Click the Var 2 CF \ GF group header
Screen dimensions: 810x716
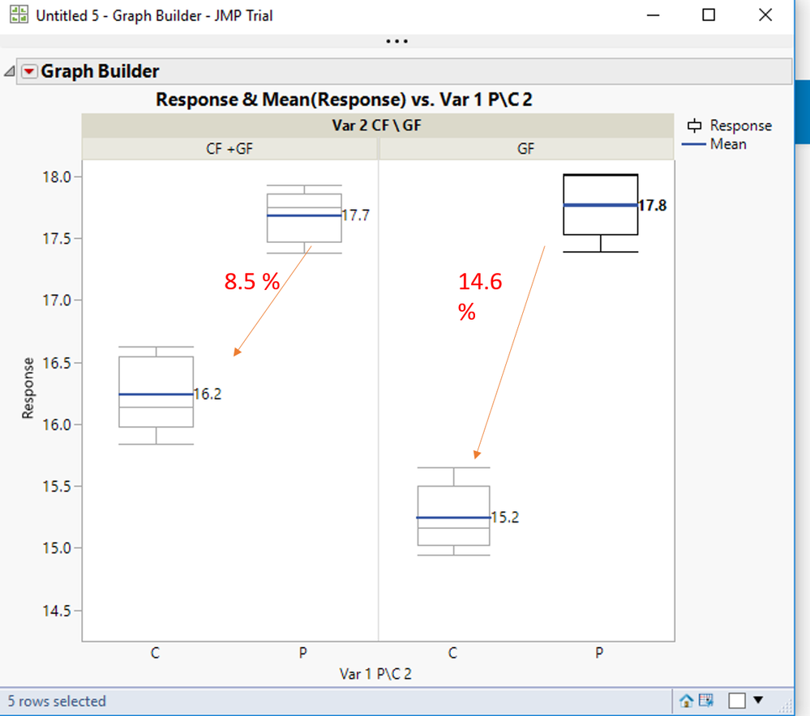[x=376, y=126]
